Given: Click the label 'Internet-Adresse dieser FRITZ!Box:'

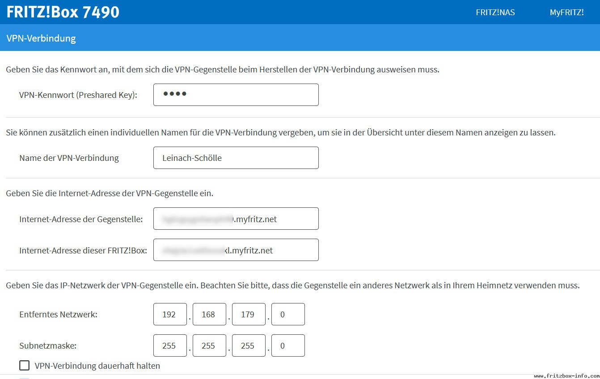Looking at the screenshot, I should (83, 250).
